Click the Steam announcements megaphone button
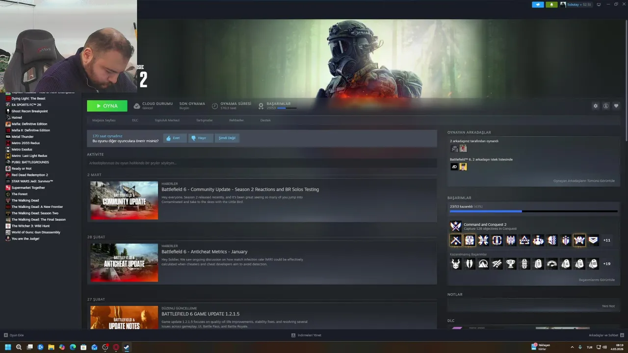The width and height of the screenshot is (628, 353). pyautogui.click(x=538, y=4)
